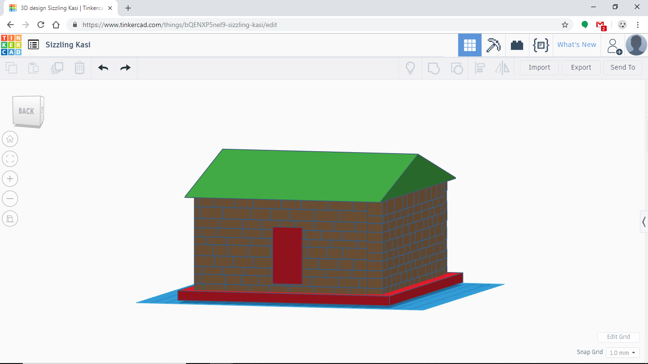This screenshot has width=648, height=364.
Task: Toggle orthographic view in left sidebar
Action: (x=9, y=218)
